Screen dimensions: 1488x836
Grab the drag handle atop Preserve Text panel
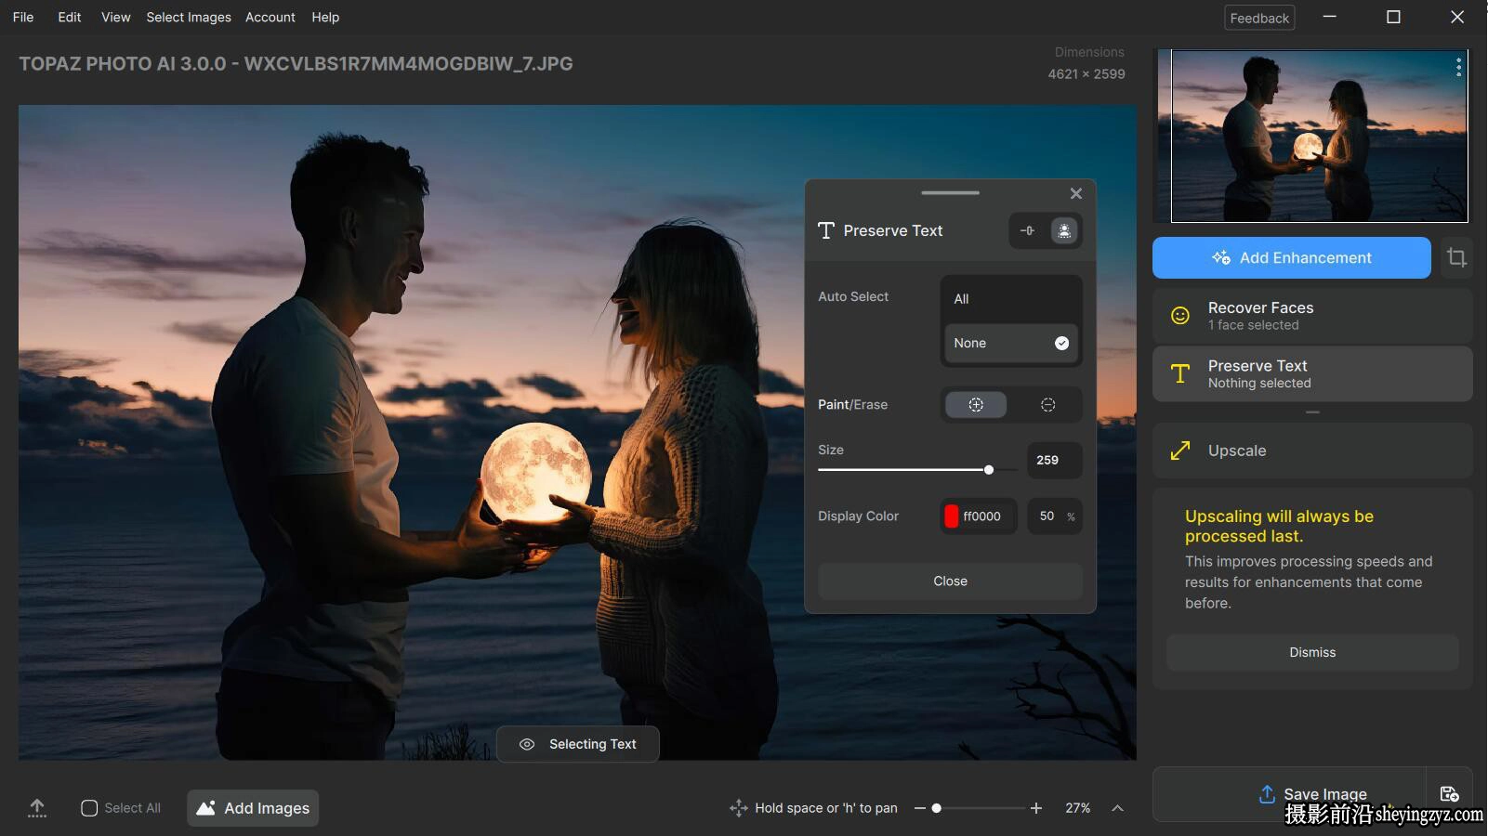950,193
